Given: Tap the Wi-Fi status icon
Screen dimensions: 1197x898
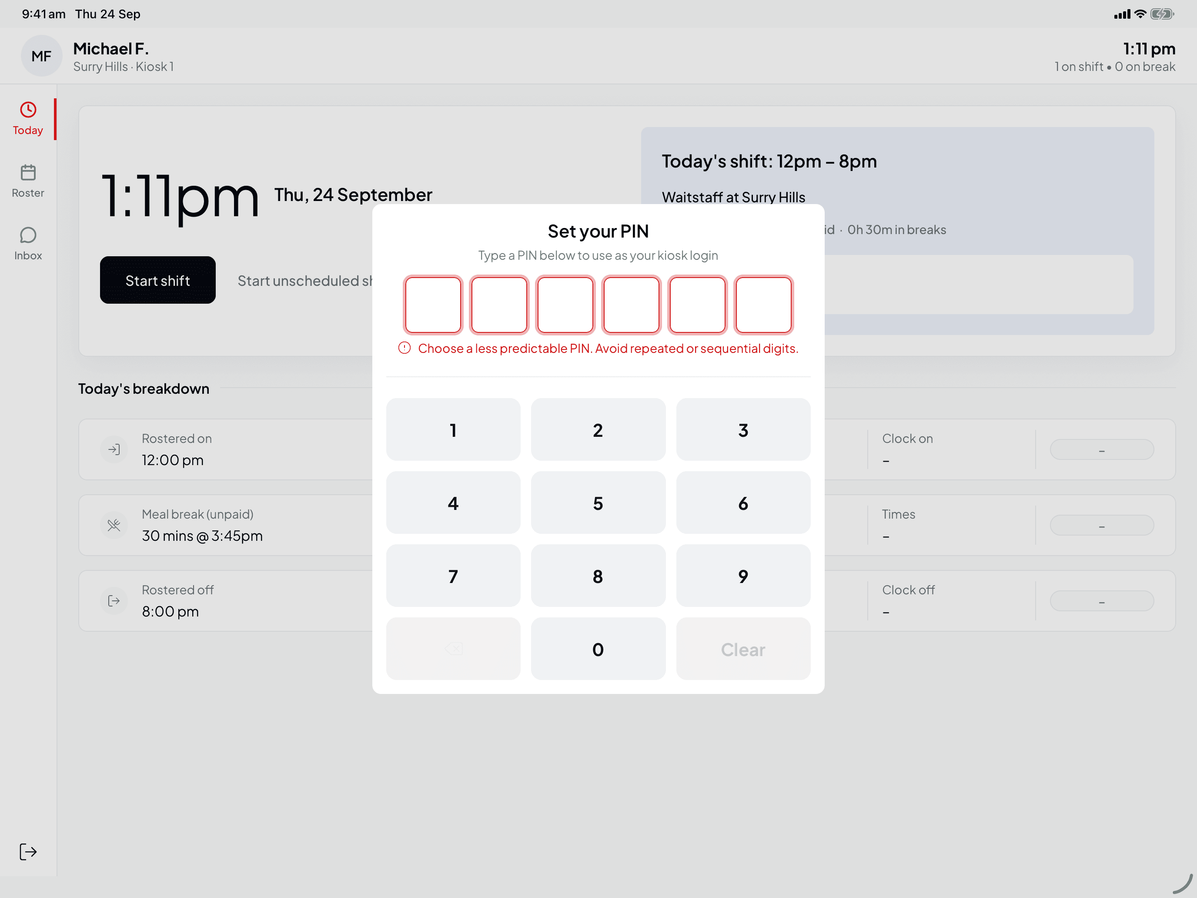Looking at the screenshot, I should click(x=1140, y=14).
